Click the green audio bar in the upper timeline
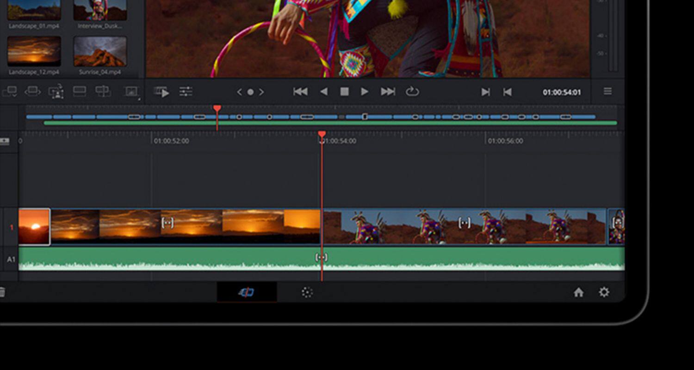The image size is (694, 370). click(x=330, y=123)
